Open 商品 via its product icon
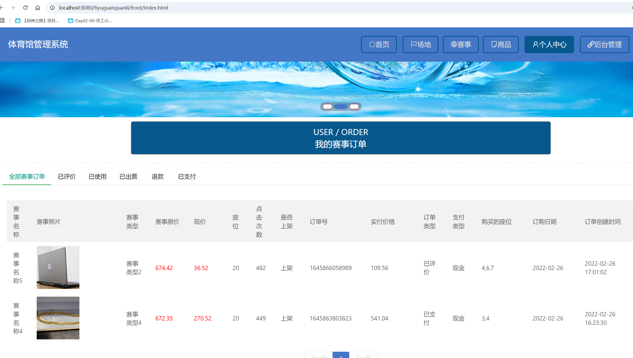The width and height of the screenshot is (633, 358). pos(494,44)
